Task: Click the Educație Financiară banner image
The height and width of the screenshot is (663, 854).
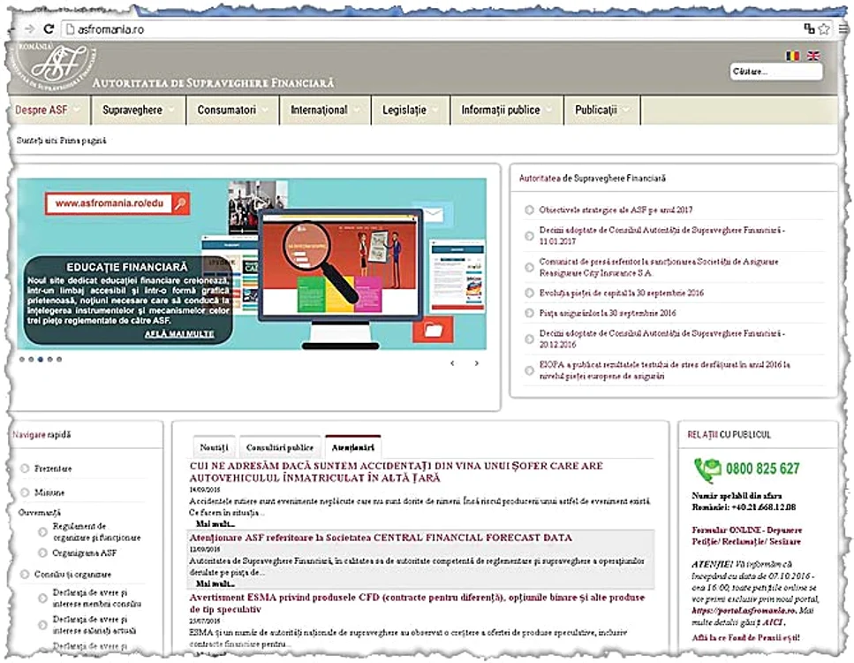Action: 252,264
